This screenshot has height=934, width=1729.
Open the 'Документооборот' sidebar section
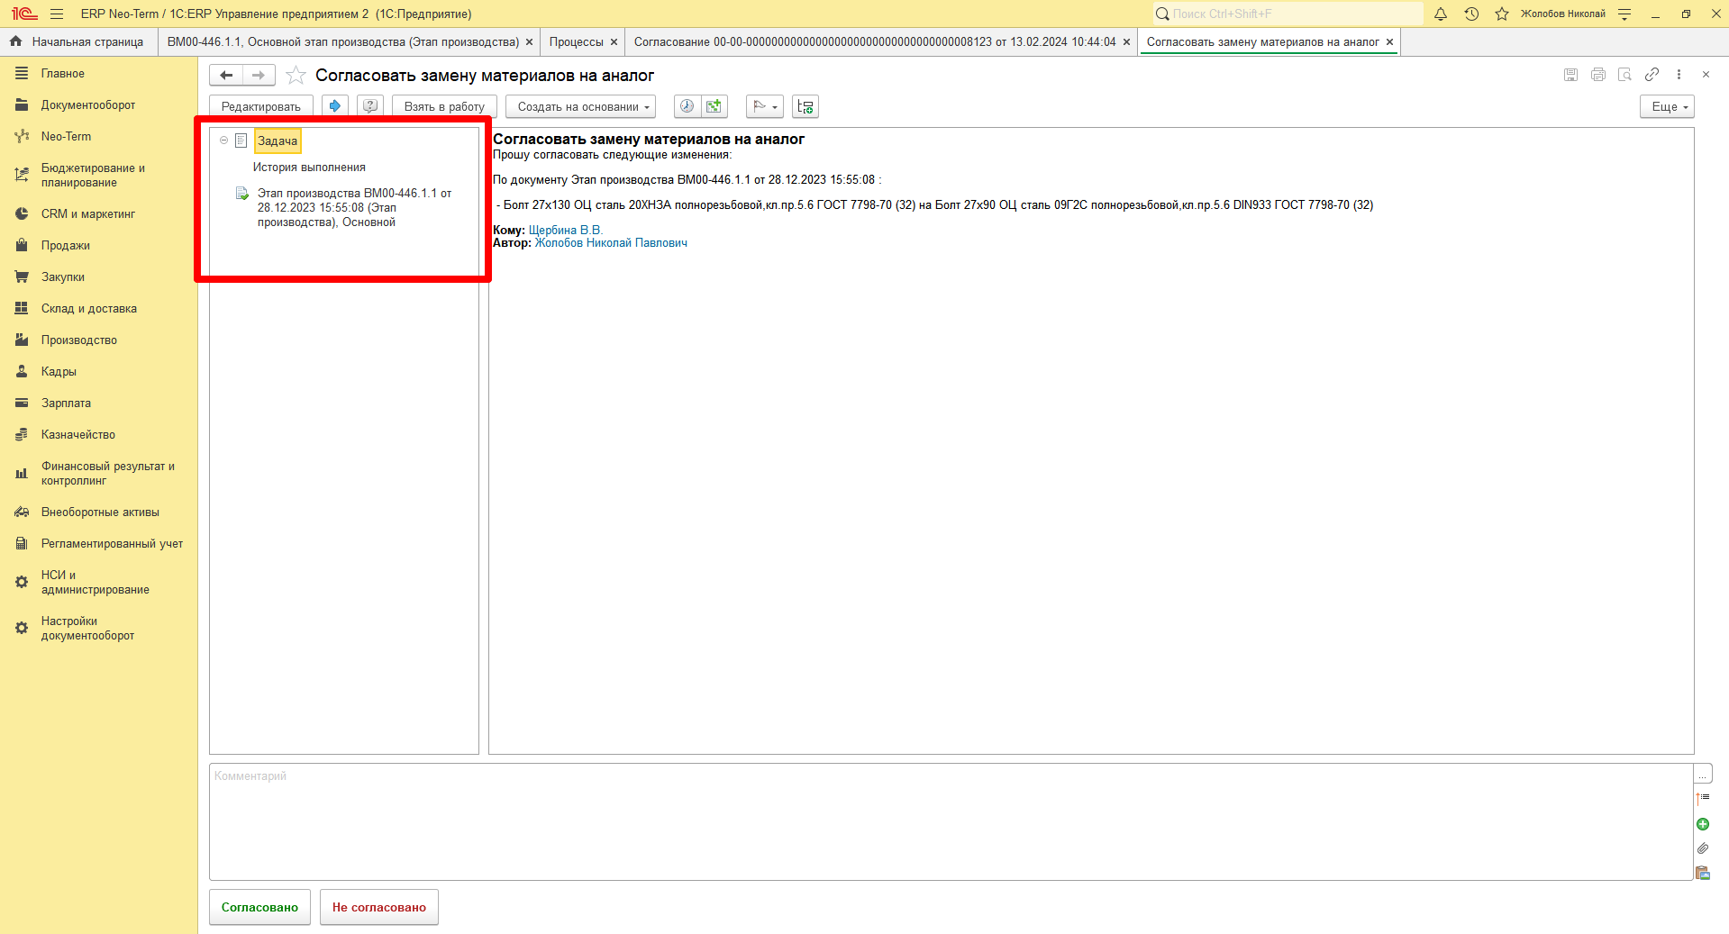click(x=88, y=104)
